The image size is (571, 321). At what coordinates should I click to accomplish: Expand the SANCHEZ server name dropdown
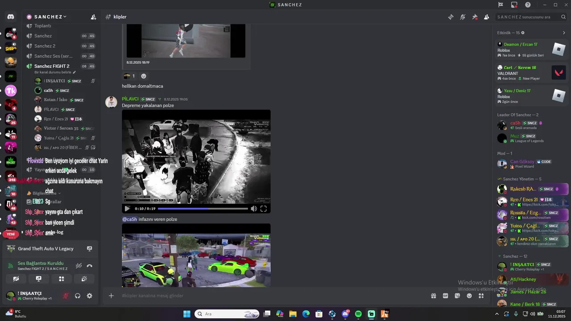(50, 17)
